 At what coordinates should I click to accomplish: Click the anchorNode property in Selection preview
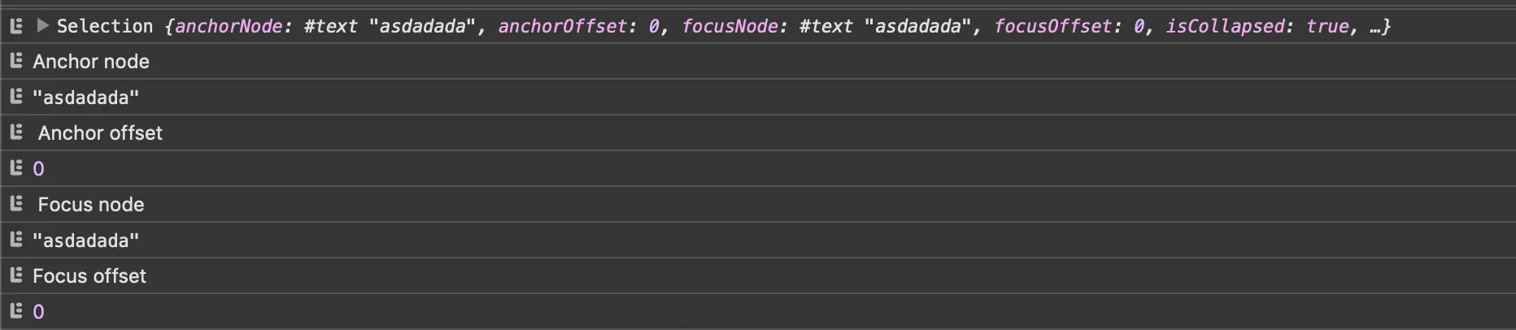click(229, 26)
